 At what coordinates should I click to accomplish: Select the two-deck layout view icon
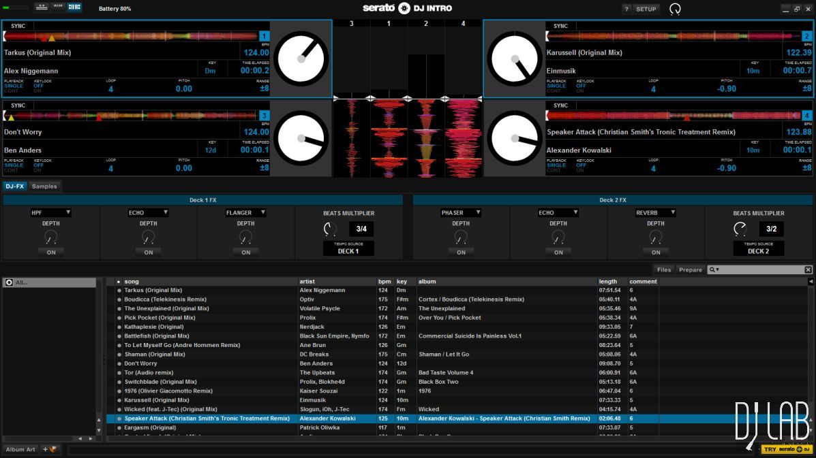(42, 7)
